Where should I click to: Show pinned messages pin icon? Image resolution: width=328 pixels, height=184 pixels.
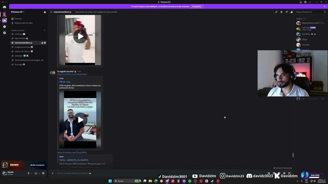[286, 12]
